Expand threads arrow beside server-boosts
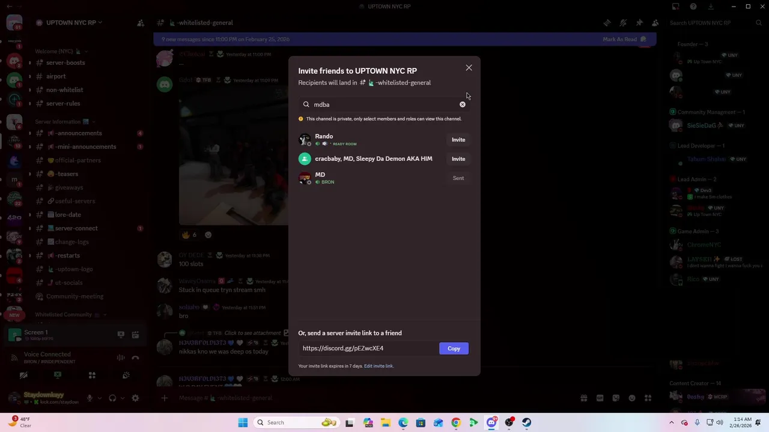 29,63
